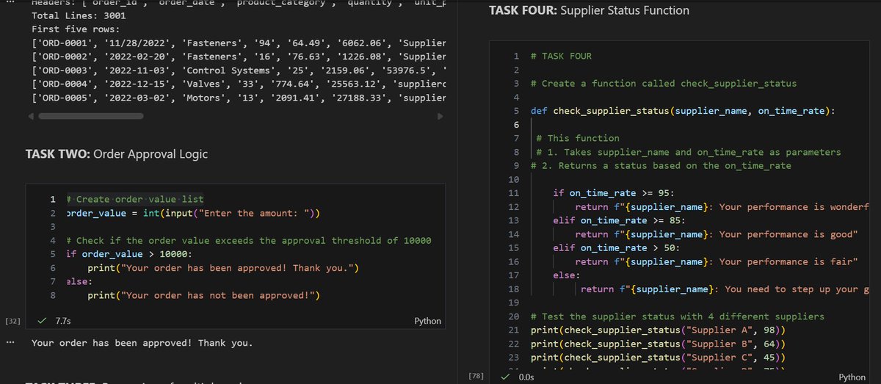Click the left arrow of the output scrollbar

point(31,116)
